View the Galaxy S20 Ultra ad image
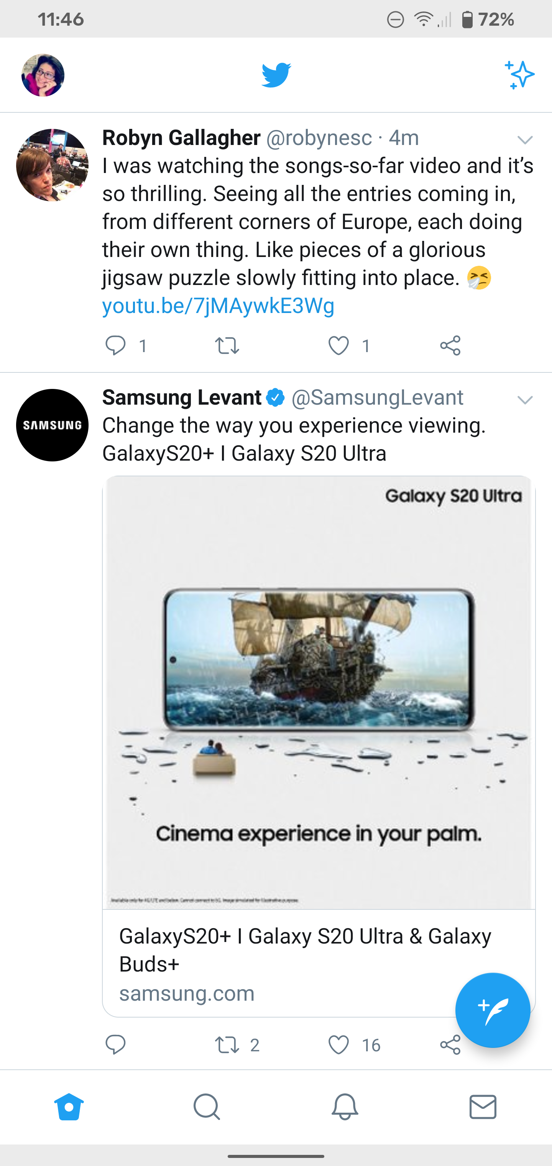Viewport: 552px width, 1166px height. point(319,693)
